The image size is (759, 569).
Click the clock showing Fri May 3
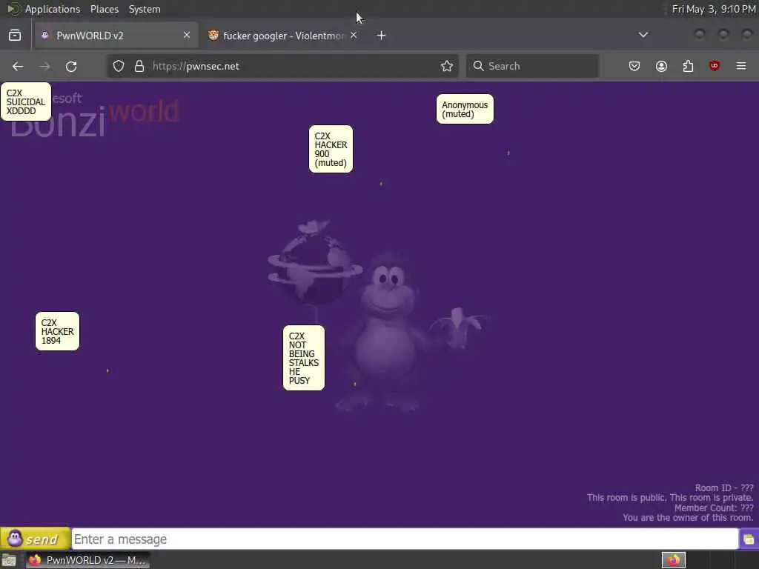pyautogui.click(x=714, y=9)
